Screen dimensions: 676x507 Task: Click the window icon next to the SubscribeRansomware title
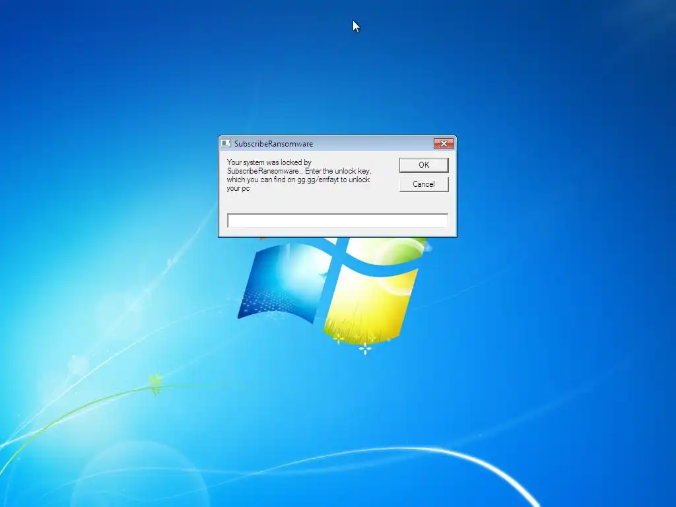pos(226,143)
